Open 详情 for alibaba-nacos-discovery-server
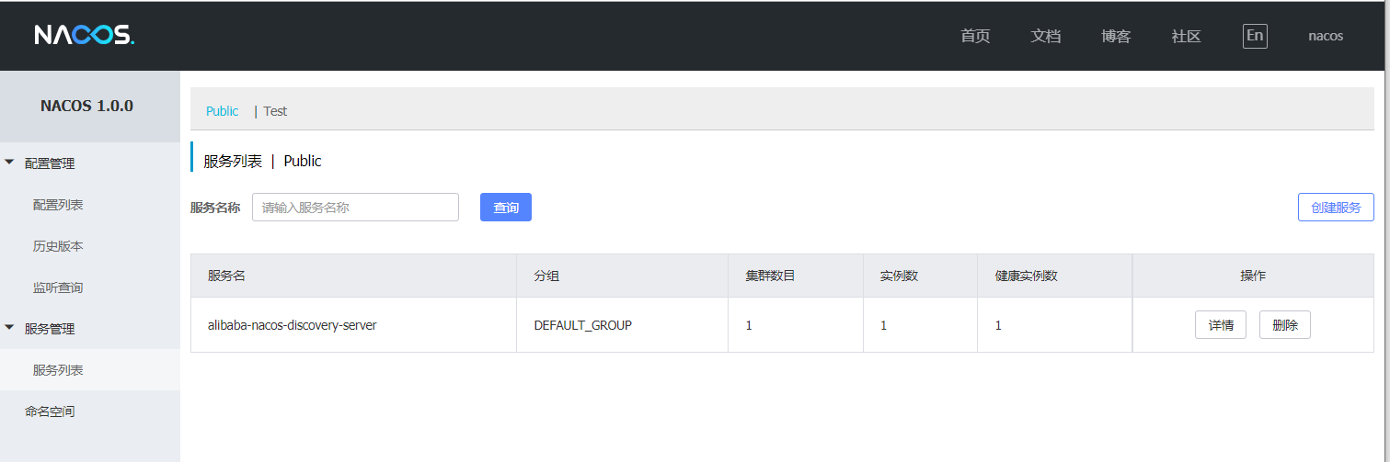The height and width of the screenshot is (462, 1390). pyautogui.click(x=1221, y=325)
